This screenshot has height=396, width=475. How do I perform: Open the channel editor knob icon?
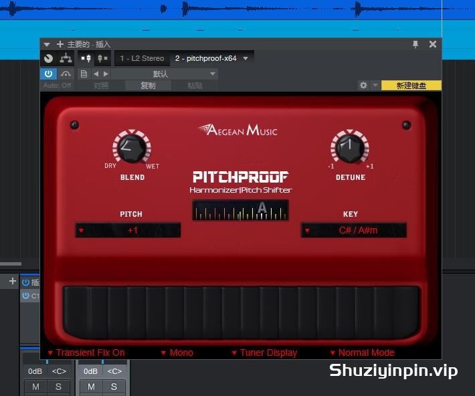coord(48,58)
